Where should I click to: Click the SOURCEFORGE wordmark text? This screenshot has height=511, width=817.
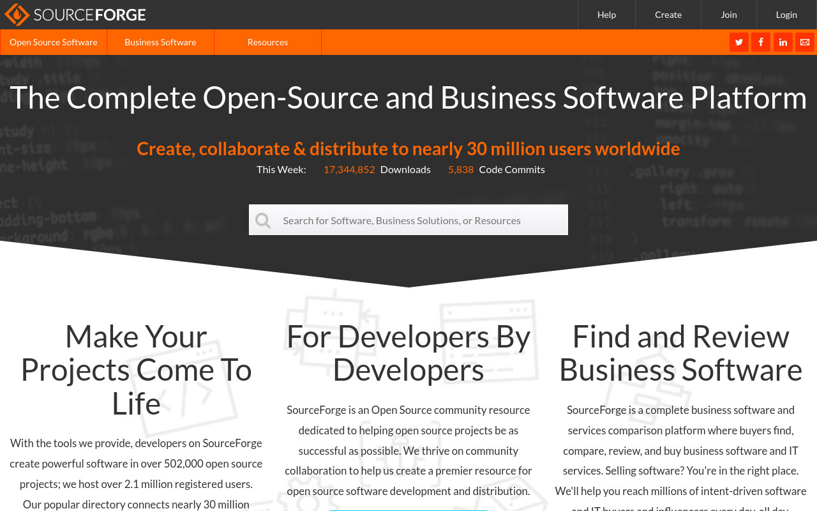click(90, 15)
